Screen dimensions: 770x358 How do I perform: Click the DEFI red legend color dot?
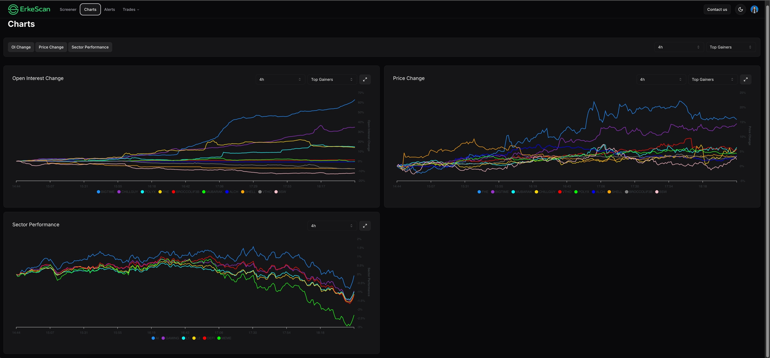point(205,338)
